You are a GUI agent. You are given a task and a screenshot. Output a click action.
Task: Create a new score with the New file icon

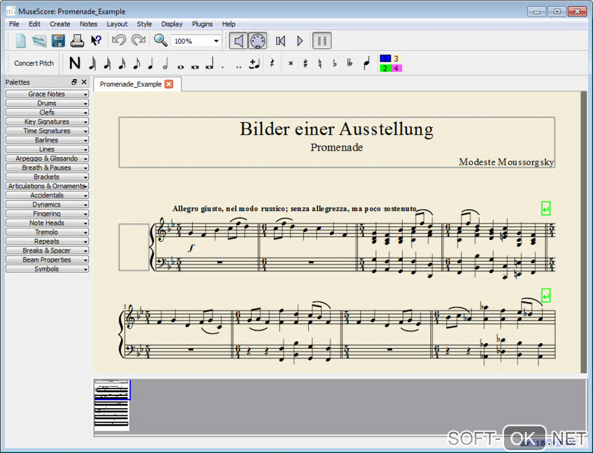tap(21, 41)
